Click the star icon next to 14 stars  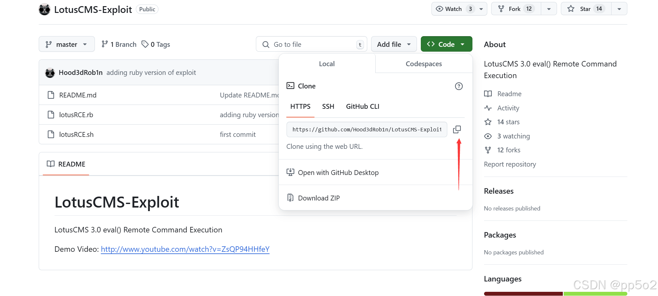(488, 122)
